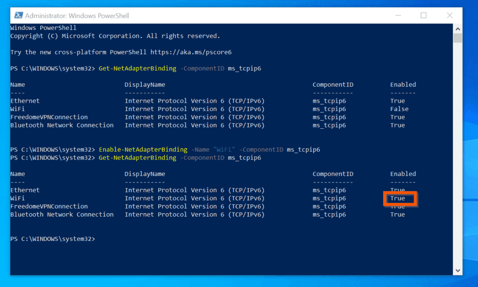This screenshot has height=287, width=478.
Task: Click the Bluetooth Network Connection entry
Action: 62,125
